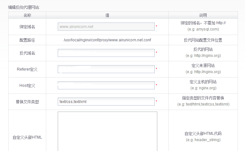Click into the Referer定义 text box

tap(106, 69)
